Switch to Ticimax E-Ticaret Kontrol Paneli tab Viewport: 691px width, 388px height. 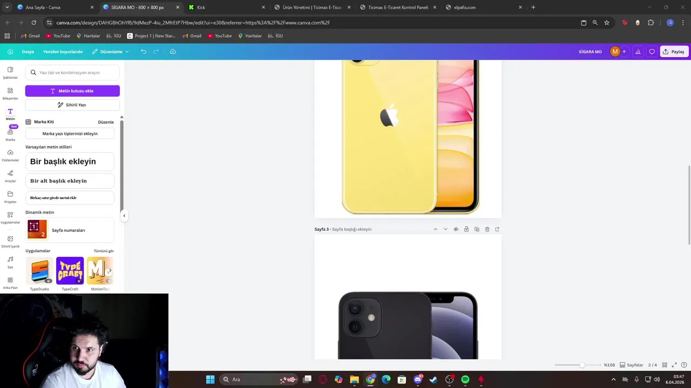point(398,7)
